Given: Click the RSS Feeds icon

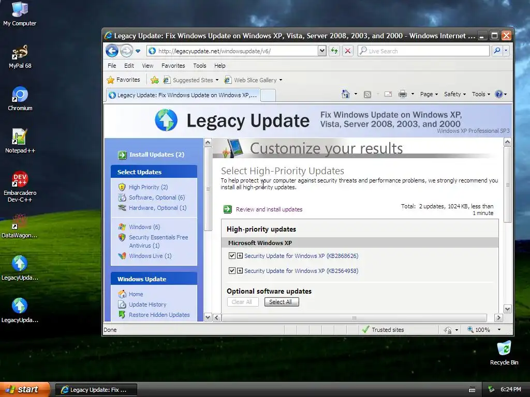Looking at the screenshot, I should [367, 95].
